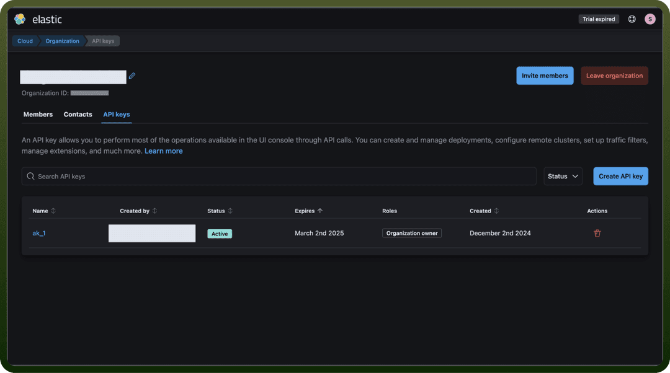
Task: Open the user avatar menu S
Action: click(650, 19)
